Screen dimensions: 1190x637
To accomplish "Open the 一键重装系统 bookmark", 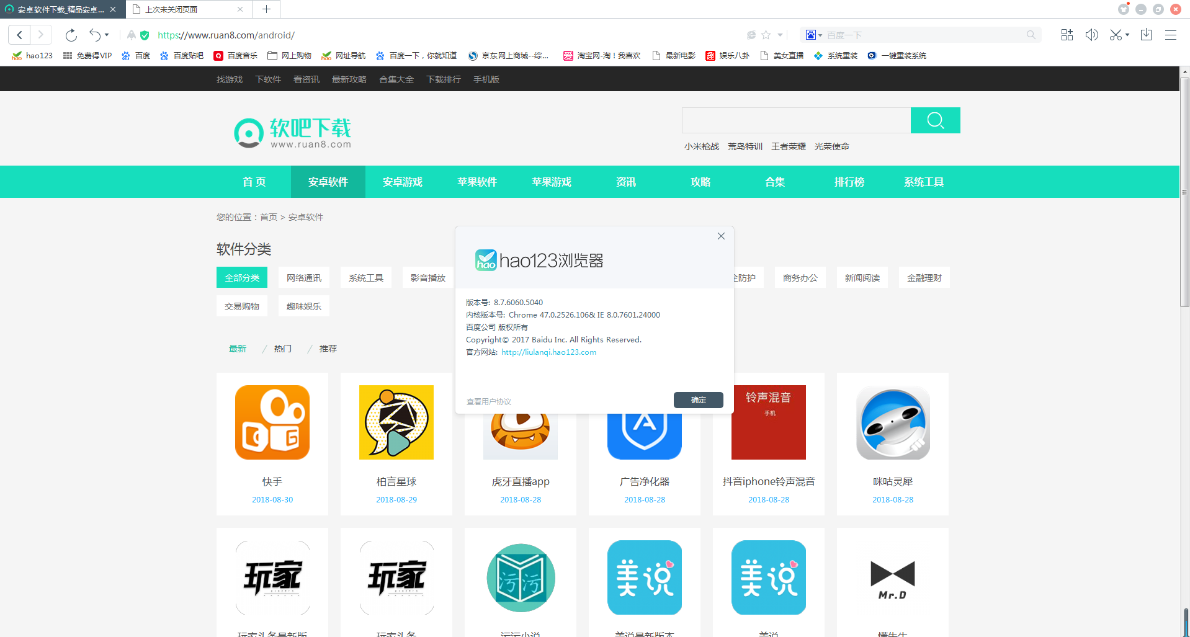I will (897, 55).
